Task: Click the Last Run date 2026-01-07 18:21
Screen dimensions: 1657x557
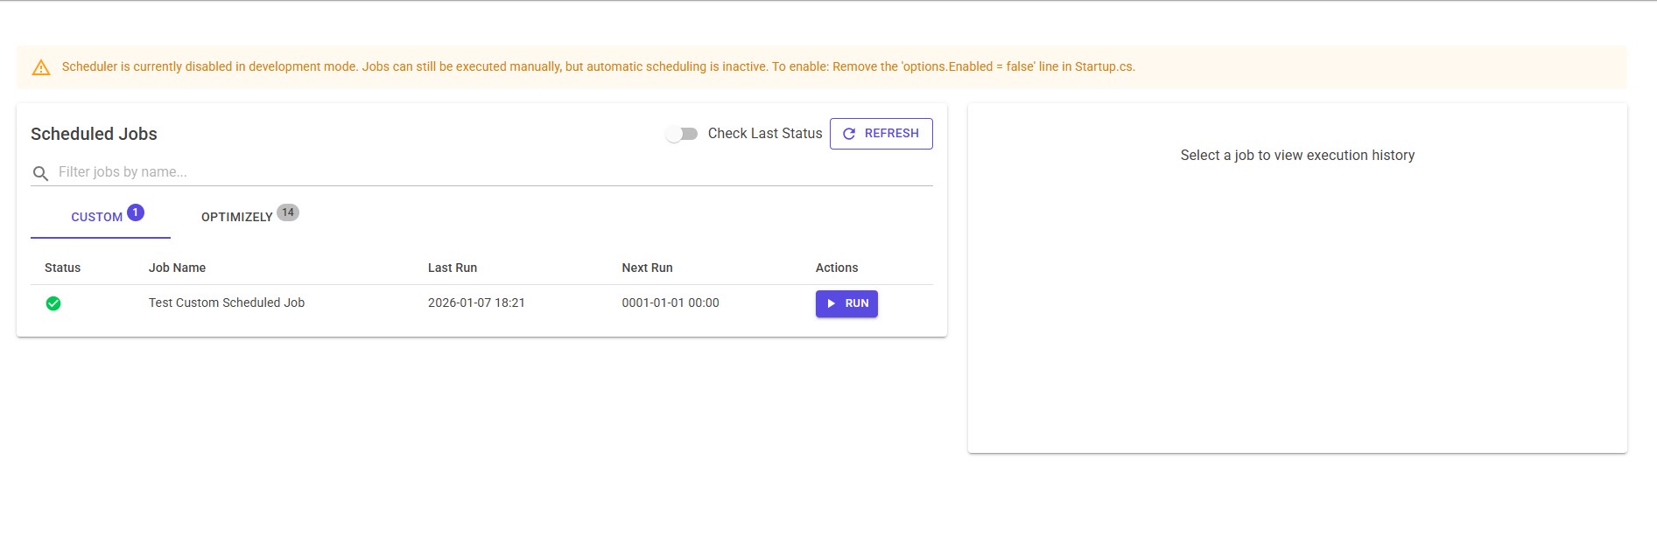Action: [476, 303]
